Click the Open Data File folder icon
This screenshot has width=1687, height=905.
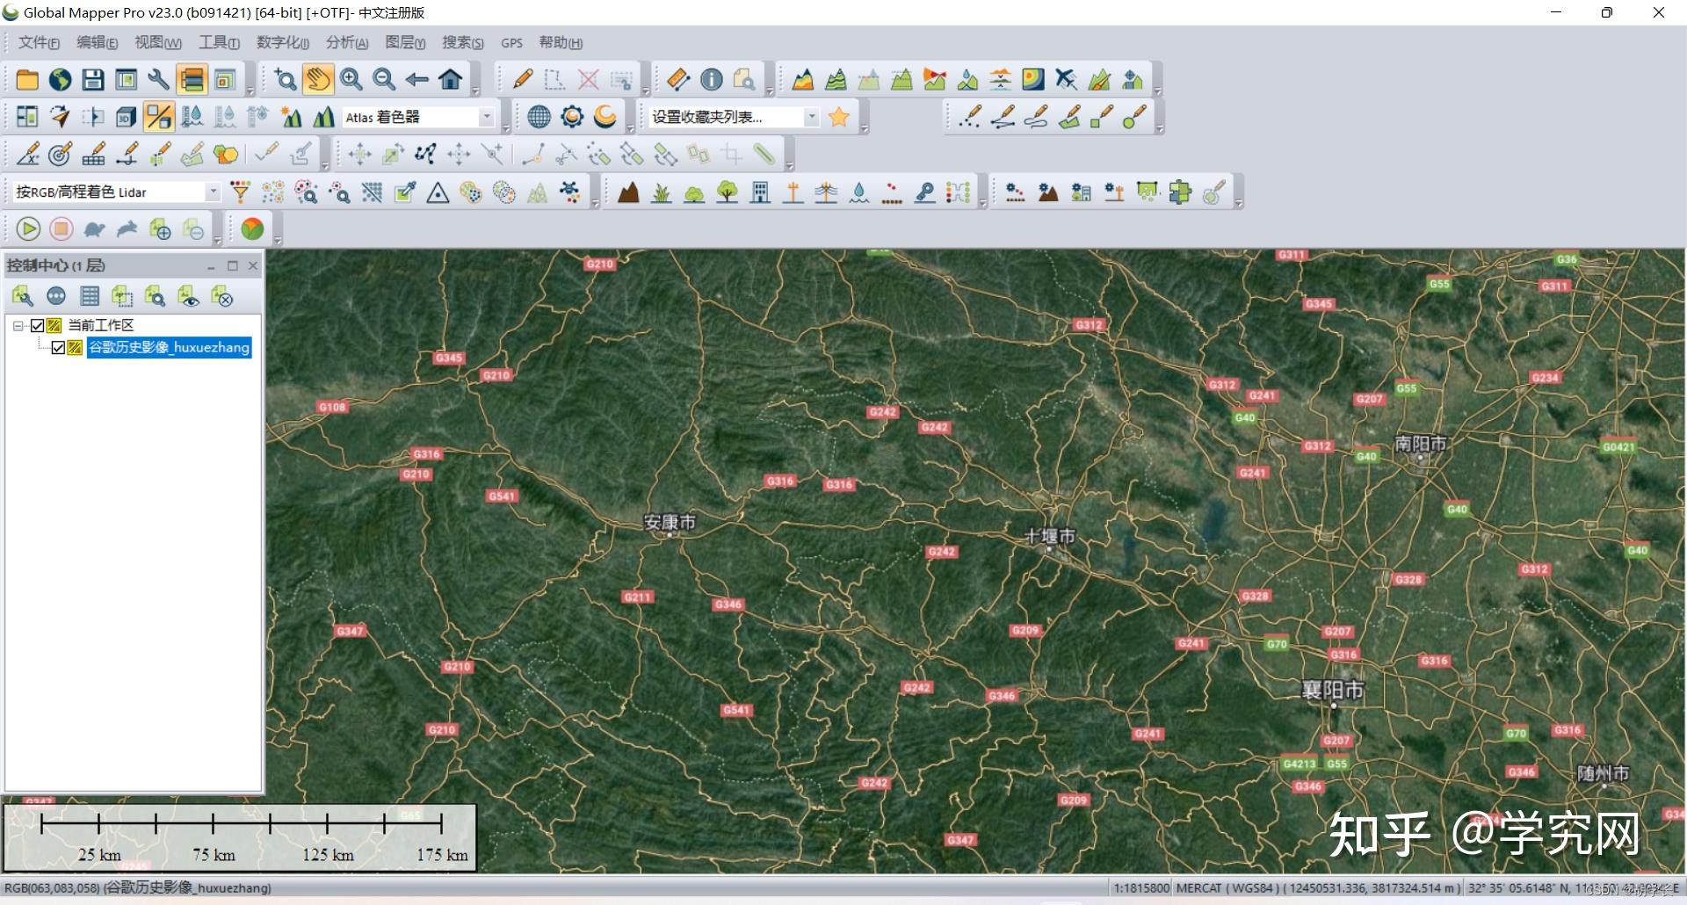click(x=27, y=80)
